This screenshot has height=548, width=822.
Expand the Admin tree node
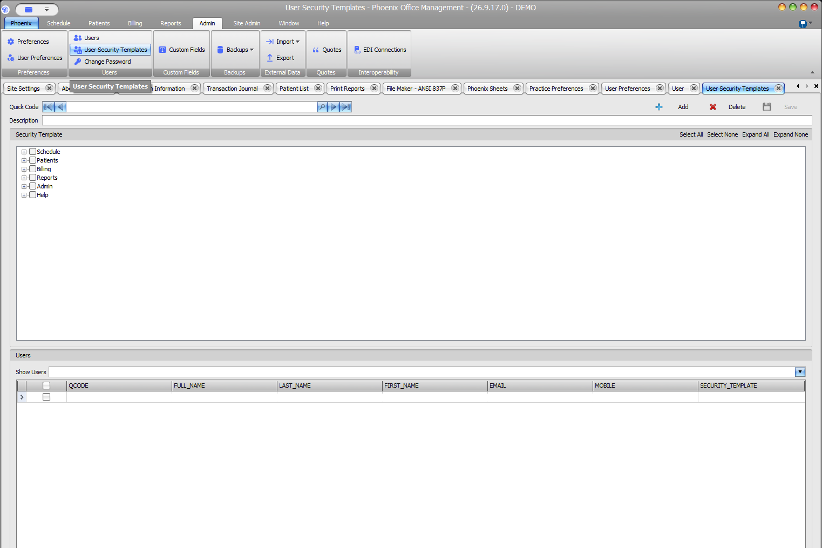pos(24,187)
